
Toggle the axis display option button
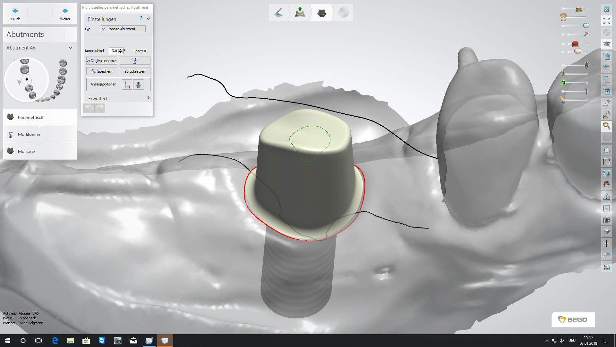[x=127, y=85]
